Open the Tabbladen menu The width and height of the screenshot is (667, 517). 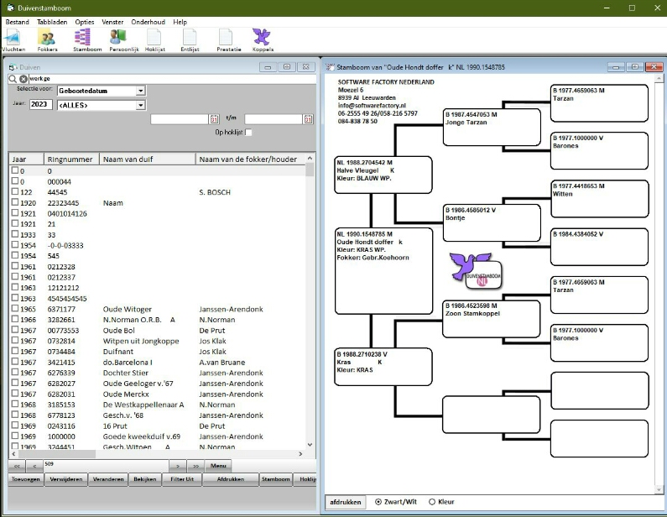click(52, 22)
